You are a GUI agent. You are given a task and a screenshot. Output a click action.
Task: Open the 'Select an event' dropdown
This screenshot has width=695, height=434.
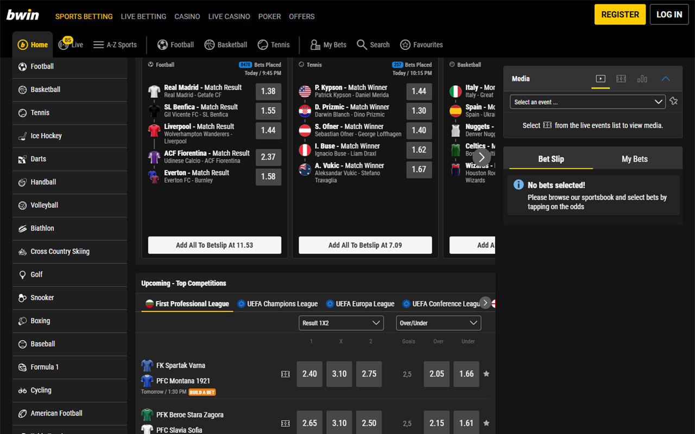[587, 101]
